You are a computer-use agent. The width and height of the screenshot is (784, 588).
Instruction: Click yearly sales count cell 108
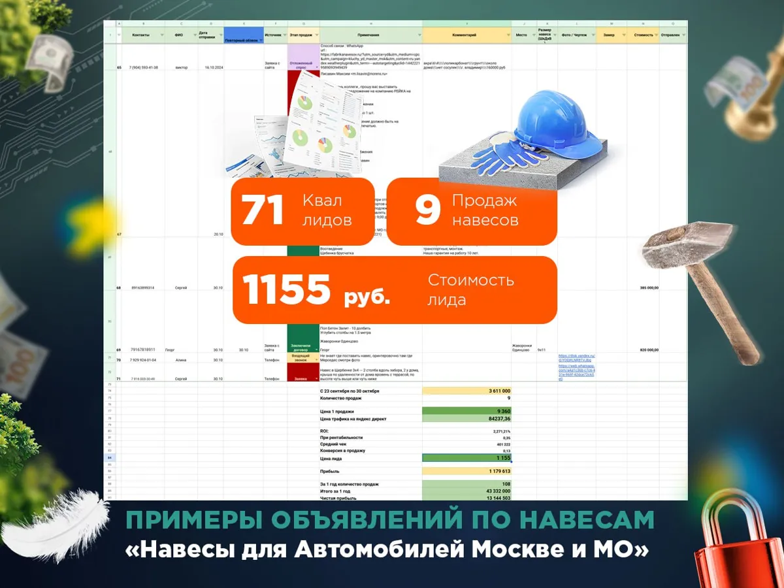click(467, 484)
